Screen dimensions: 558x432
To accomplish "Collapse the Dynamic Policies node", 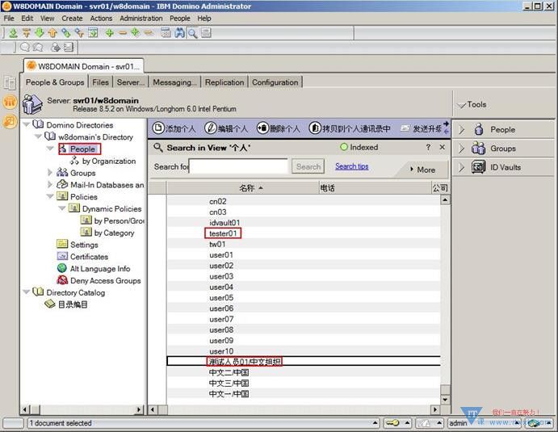I will click(62, 208).
